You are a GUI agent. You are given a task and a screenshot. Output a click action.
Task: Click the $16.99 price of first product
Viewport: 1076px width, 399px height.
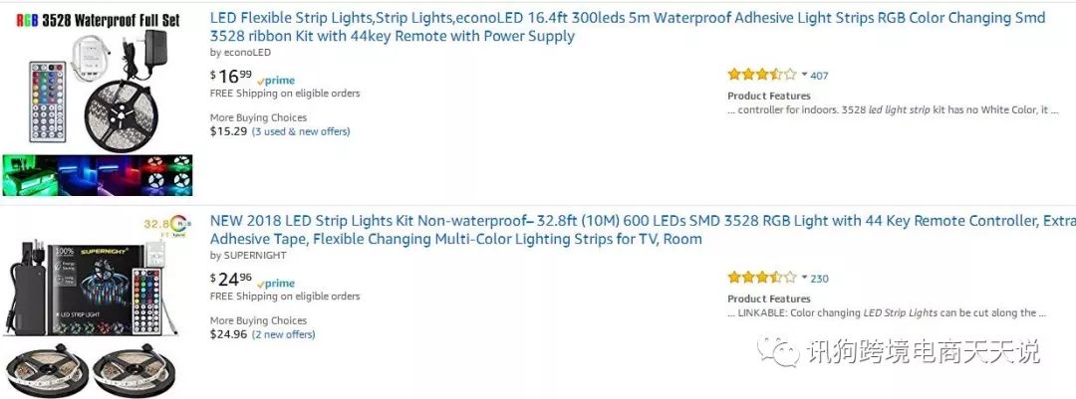(231, 76)
